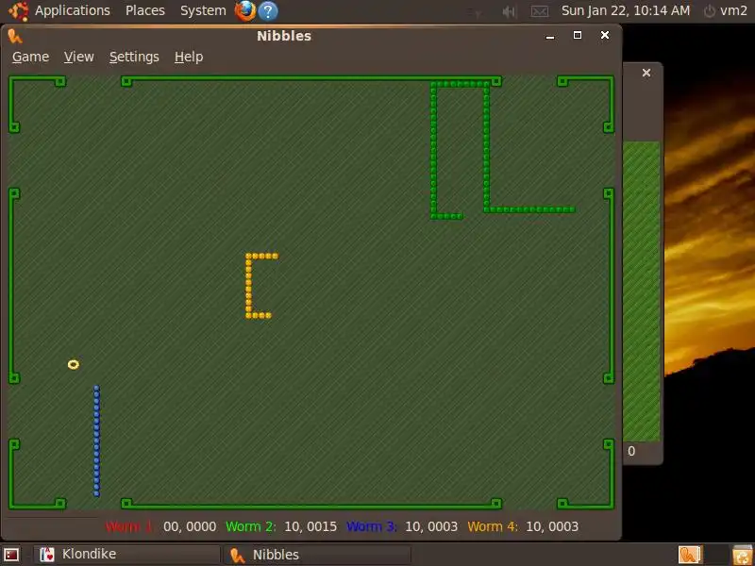Click the mail envelope icon in panel
This screenshot has height=566, width=755.
point(539,11)
